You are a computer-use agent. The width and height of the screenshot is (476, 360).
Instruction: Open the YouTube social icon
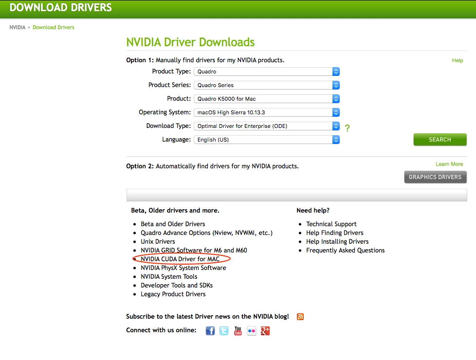point(238,330)
